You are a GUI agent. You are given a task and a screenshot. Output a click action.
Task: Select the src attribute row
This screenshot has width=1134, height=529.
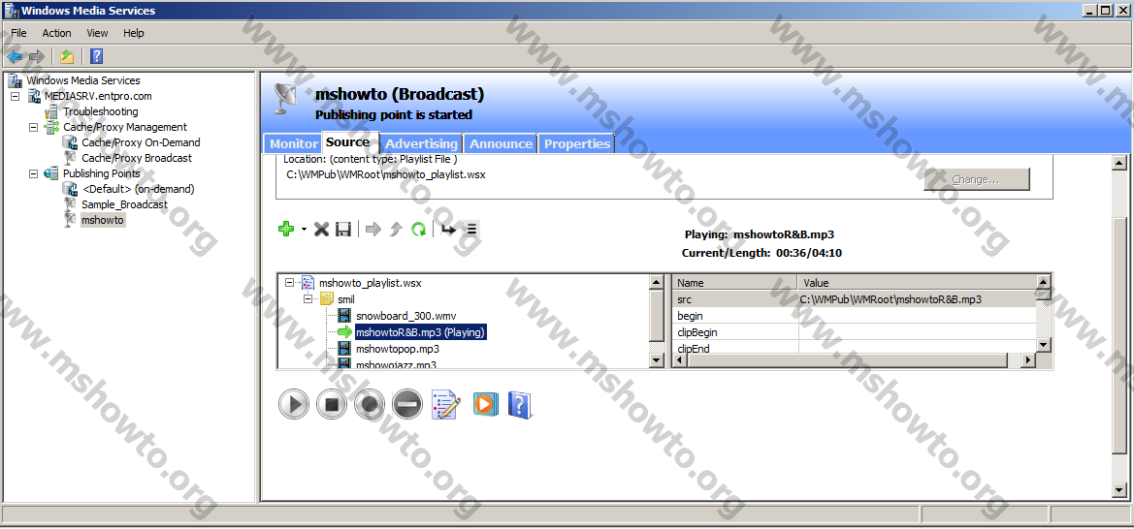[854, 299]
